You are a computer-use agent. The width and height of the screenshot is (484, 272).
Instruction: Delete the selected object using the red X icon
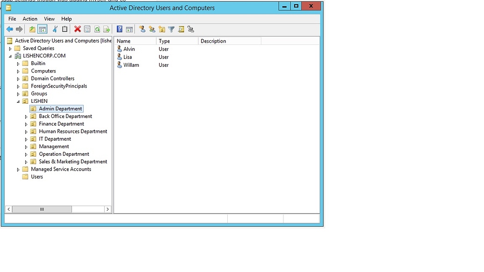point(78,29)
